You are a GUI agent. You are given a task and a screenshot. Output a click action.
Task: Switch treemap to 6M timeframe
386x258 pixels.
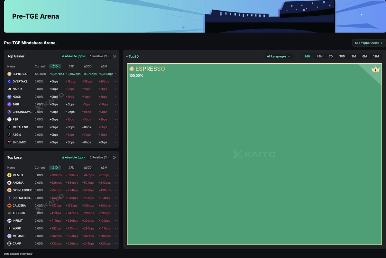(x=364, y=56)
